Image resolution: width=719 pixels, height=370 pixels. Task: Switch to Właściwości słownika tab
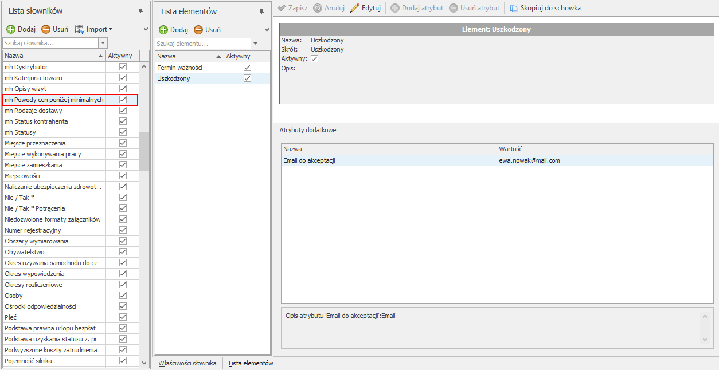tap(187, 363)
